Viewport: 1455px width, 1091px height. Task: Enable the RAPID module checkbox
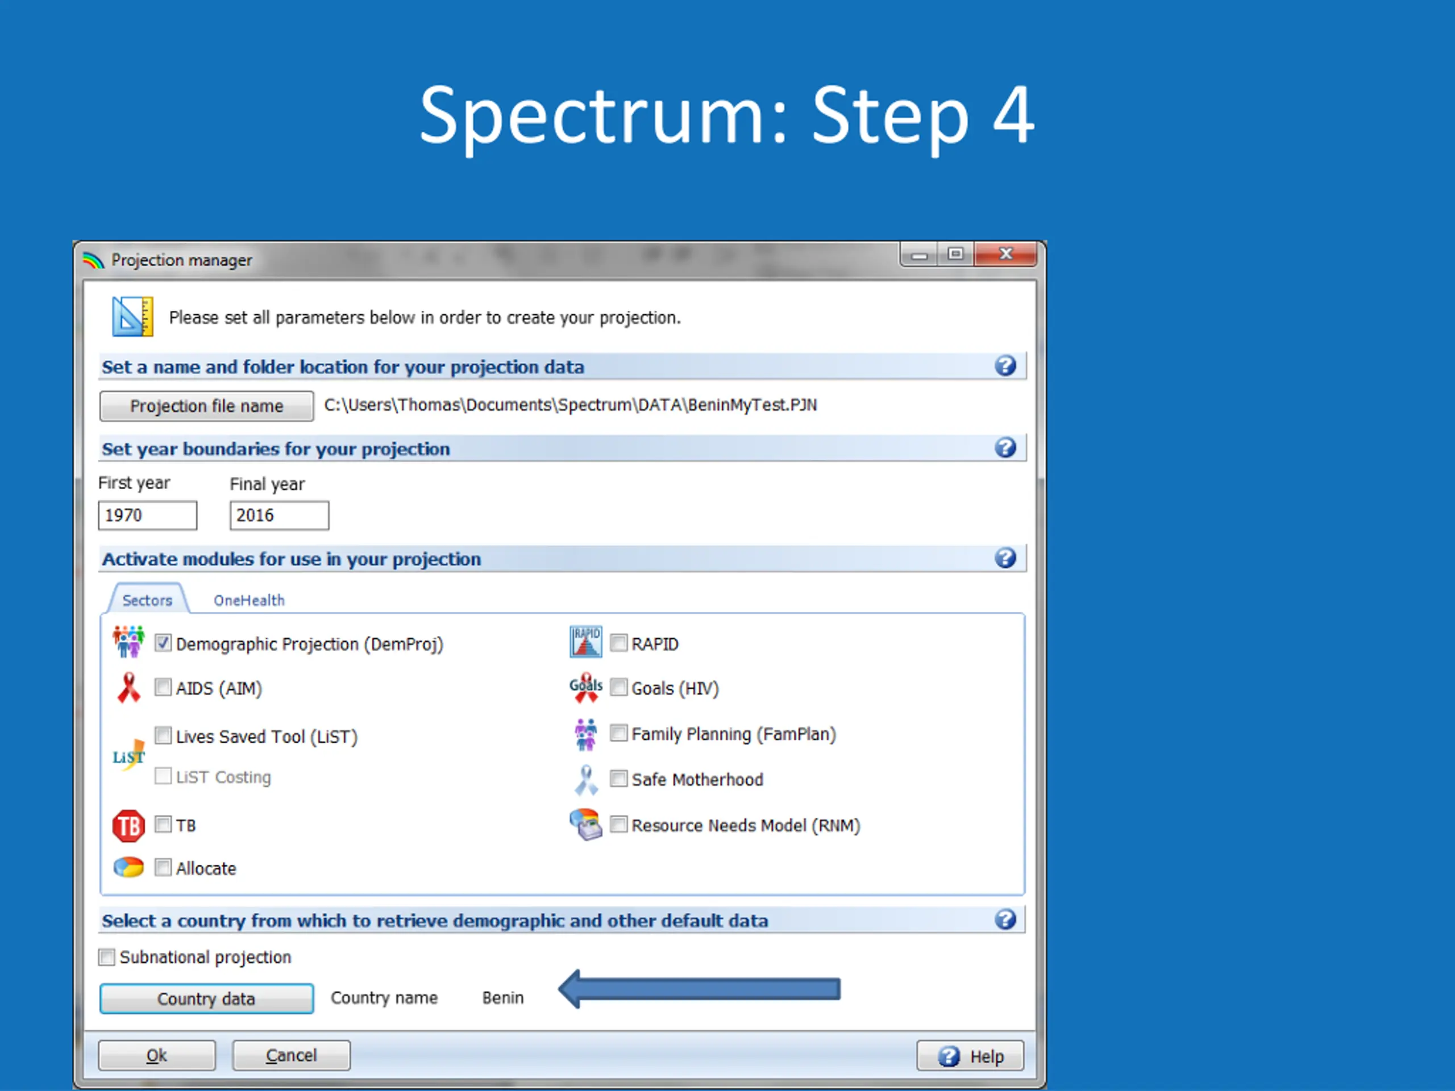(618, 643)
